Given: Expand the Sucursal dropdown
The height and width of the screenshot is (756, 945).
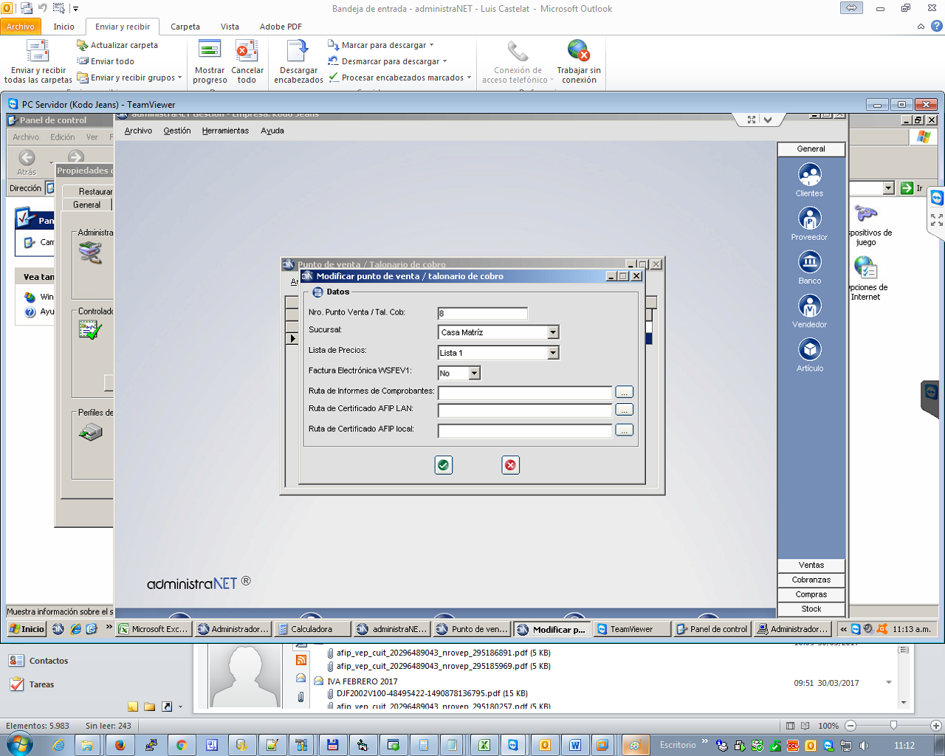Looking at the screenshot, I should (553, 333).
